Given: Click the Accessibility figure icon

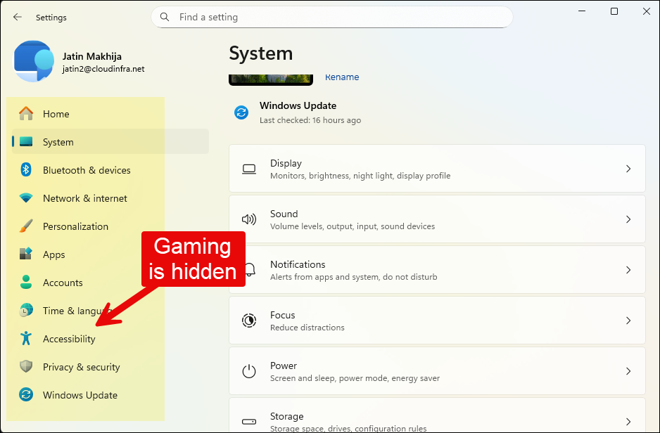Looking at the screenshot, I should click(x=26, y=339).
